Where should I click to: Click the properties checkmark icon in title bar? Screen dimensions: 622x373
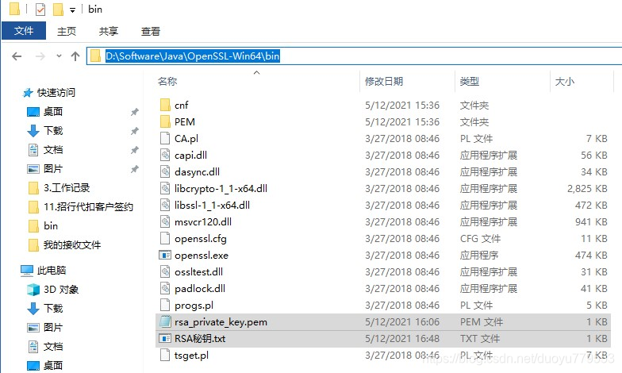tap(40, 10)
